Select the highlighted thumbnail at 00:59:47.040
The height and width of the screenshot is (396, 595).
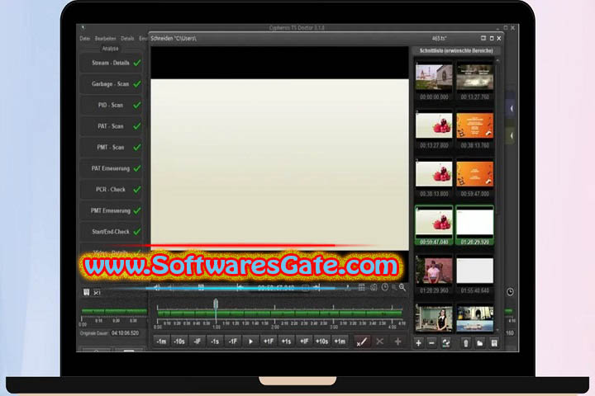434,225
